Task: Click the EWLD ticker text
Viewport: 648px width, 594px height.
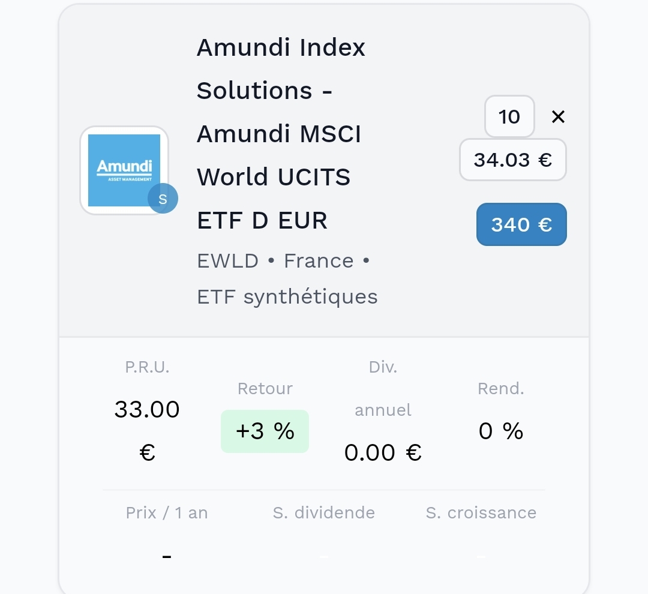Action: [228, 261]
